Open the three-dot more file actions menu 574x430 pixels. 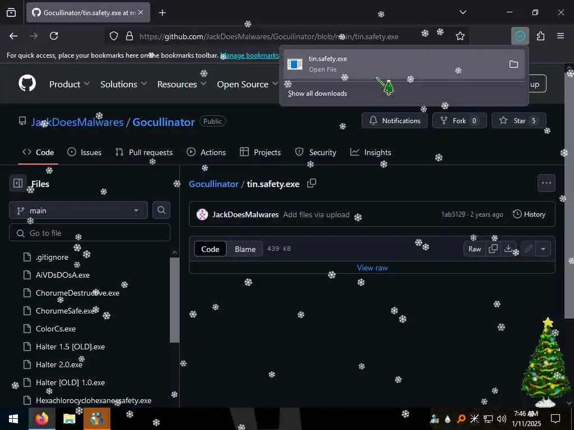click(546, 183)
